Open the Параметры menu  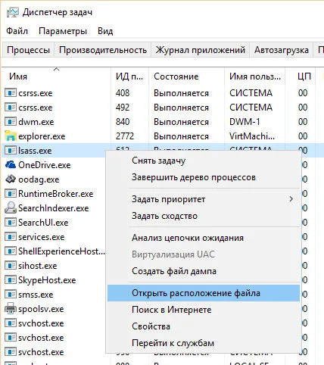click(63, 31)
